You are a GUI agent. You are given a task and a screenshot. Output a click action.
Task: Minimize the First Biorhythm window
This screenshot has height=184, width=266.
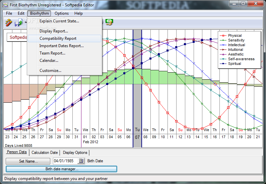coord(234,3)
